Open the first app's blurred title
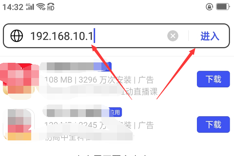 [70, 66]
